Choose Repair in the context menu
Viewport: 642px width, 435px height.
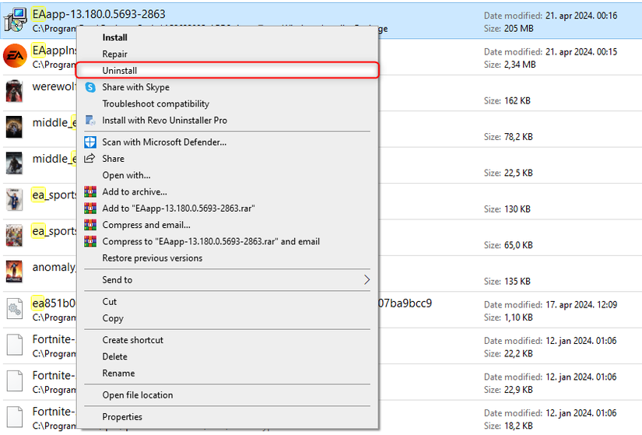coord(114,54)
